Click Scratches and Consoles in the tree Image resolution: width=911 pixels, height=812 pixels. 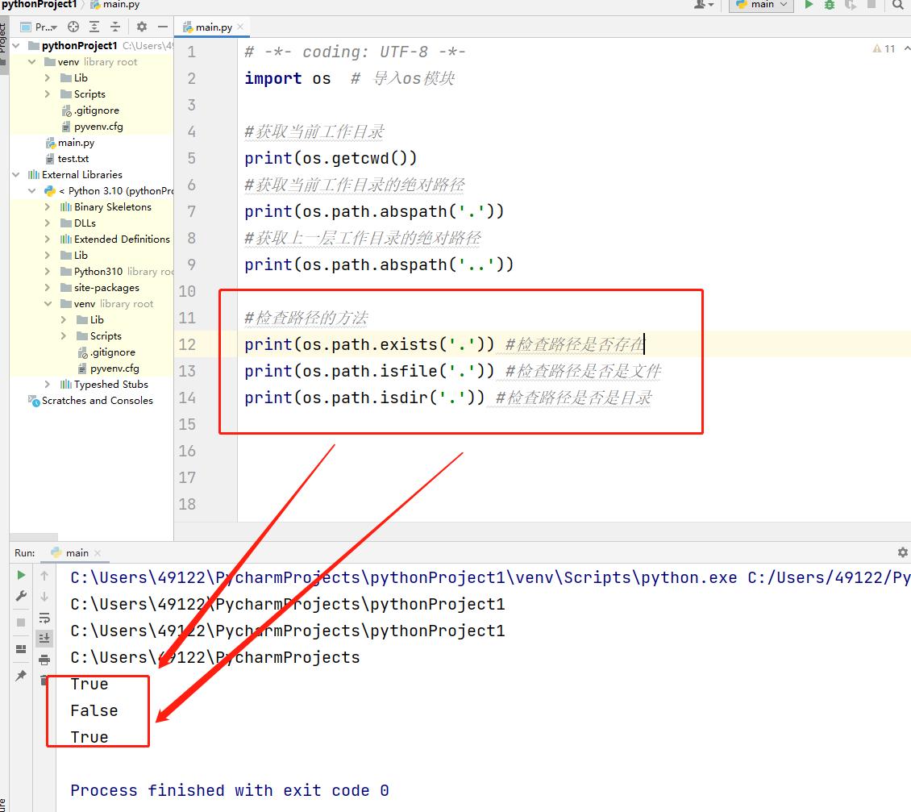[x=97, y=401]
